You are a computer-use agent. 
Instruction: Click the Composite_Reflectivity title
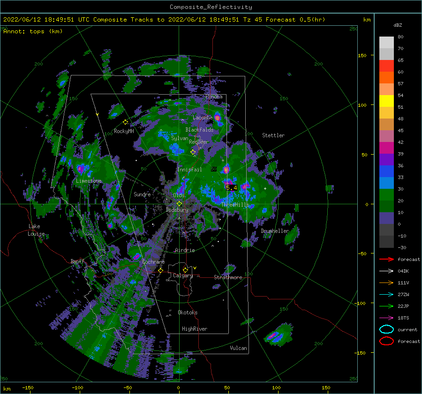[211, 7]
